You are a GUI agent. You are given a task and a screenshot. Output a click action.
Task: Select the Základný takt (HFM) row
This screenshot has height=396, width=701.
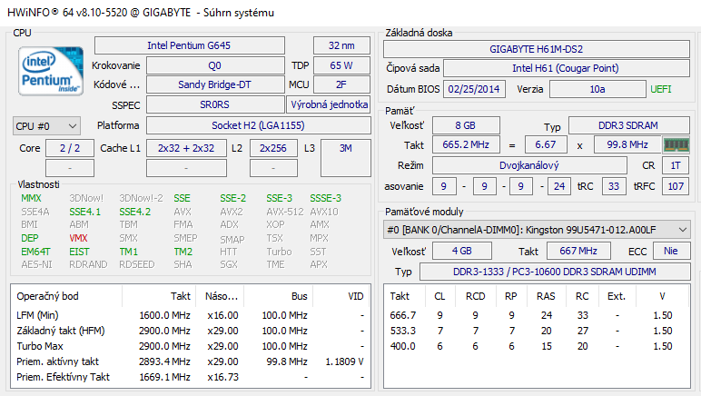191,331
